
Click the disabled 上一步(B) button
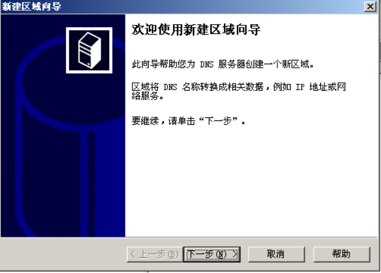tap(155, 254)
